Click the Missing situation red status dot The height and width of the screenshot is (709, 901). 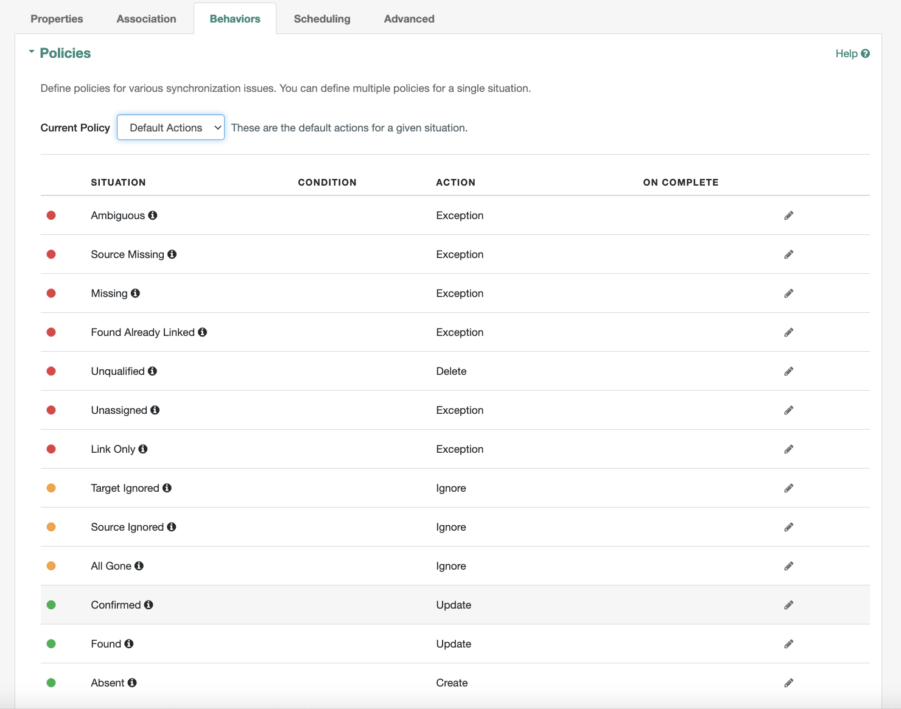[51, 293]
